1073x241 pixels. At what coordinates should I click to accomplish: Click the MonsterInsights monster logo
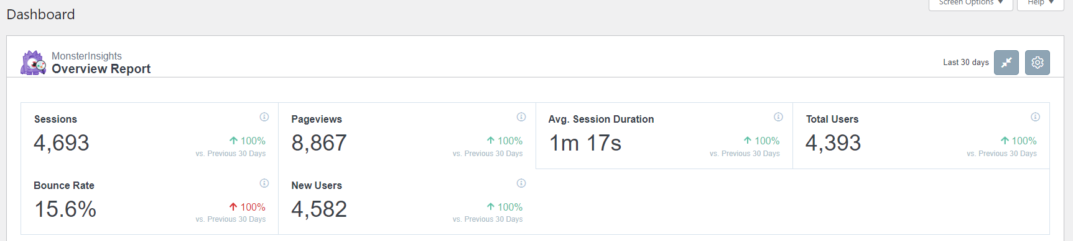coord(34,63)
